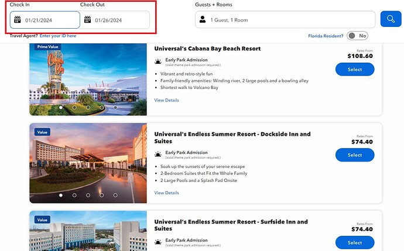
Task: Select last carousel dot on Dockside Inn photo
Action: click(115, 195)
